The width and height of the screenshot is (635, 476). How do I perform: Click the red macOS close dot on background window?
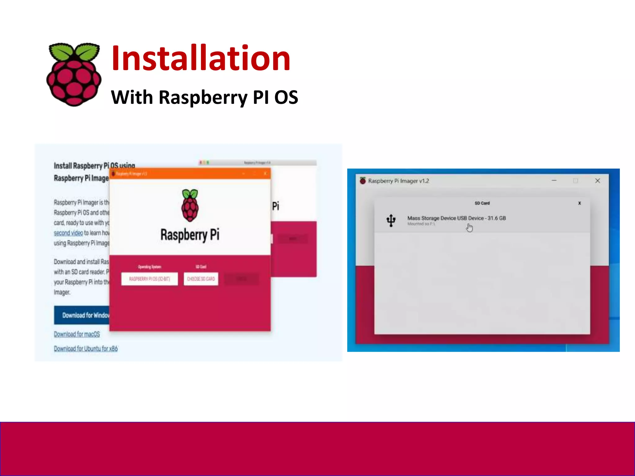201,162
